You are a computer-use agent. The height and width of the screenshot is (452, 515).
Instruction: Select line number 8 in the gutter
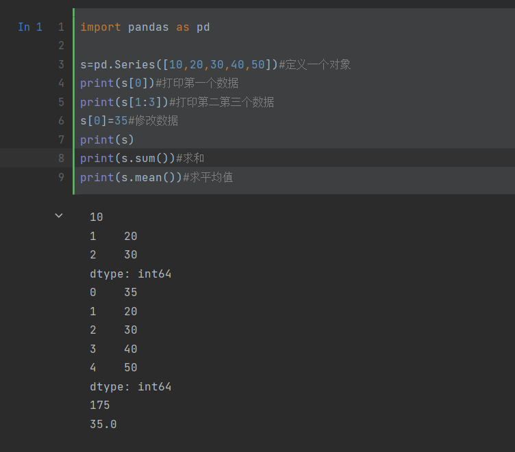point(61,159)
